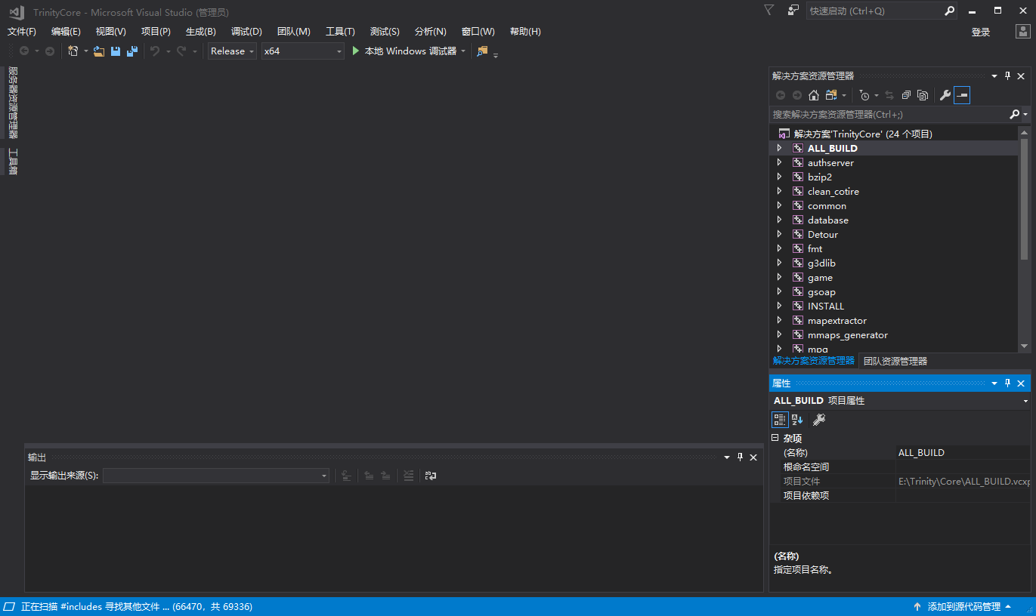The image size is (1036, 616).
Task: Open the x64 platform dropdown
Action: pos(303,51)
